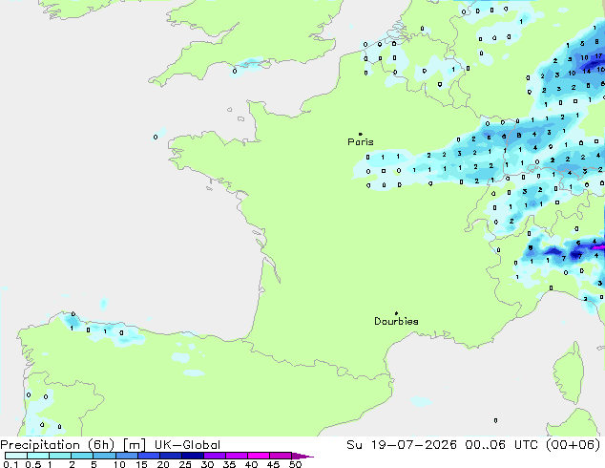Select the 20–25 legend color swatch
Image resolution: width=605 pixels, height=468 pixels.
pyautogui.click(x=171, y=456)
